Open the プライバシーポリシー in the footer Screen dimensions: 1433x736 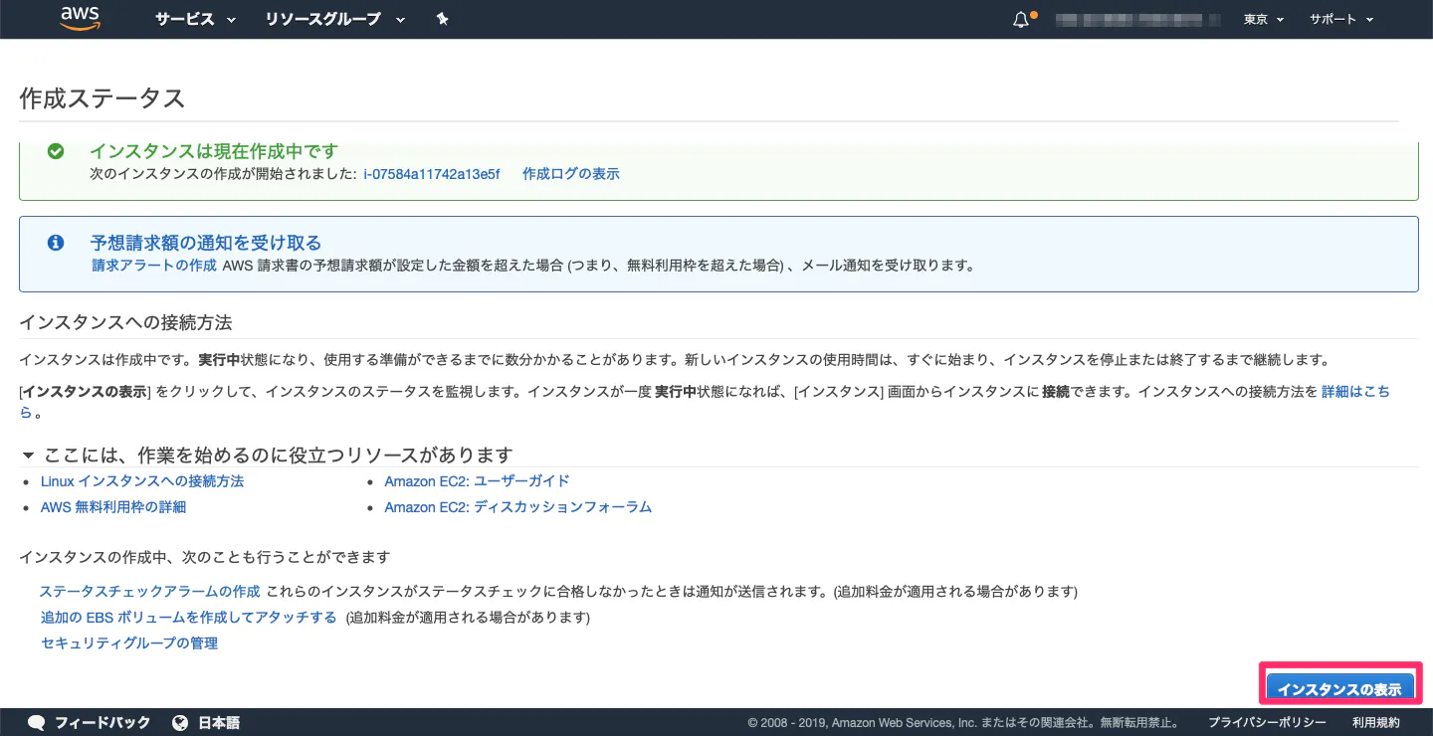tap(1265, 723)
